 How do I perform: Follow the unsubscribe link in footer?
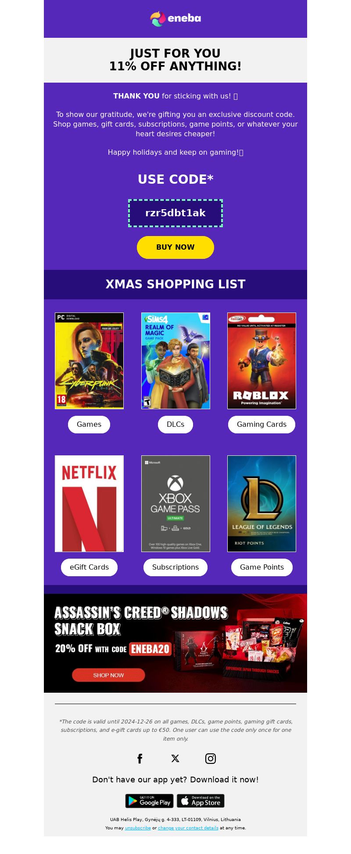point(138,828)
